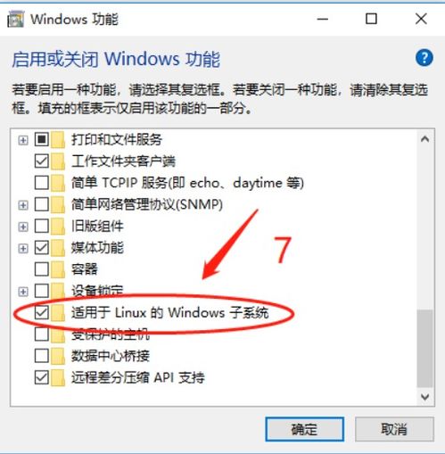Click the folder icon beside 旧版组件
The height and width of the screenshot is (454, 445).
point(58,226)
